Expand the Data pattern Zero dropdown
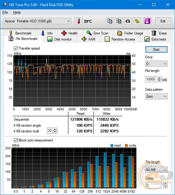Viewport: 175px width, 195px height. (x=156, y=96)
